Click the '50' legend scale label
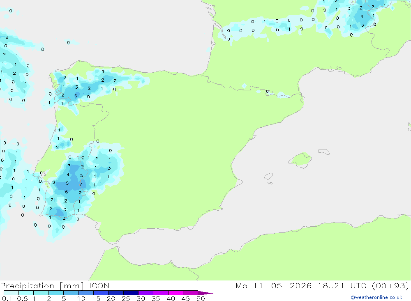The image size is (411, 301). point(201,299)
